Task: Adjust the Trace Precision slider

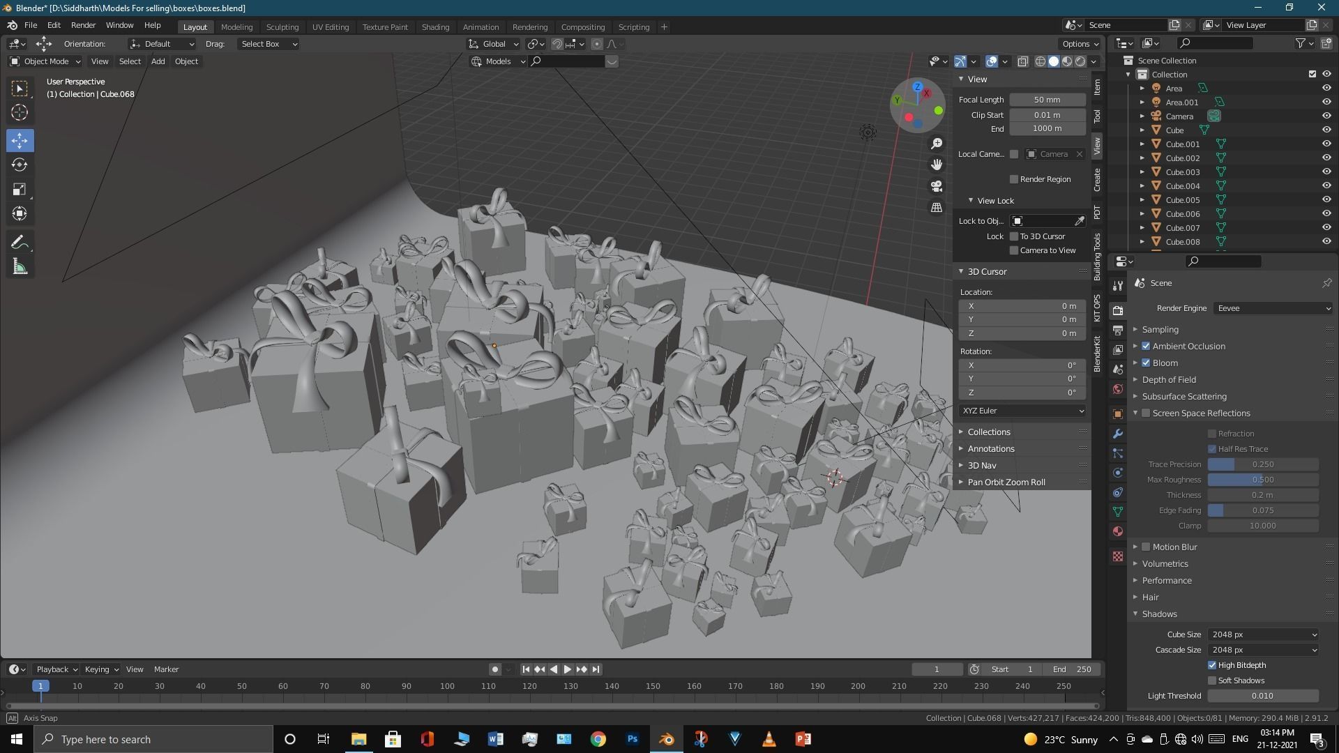Action: point(1263,465)
